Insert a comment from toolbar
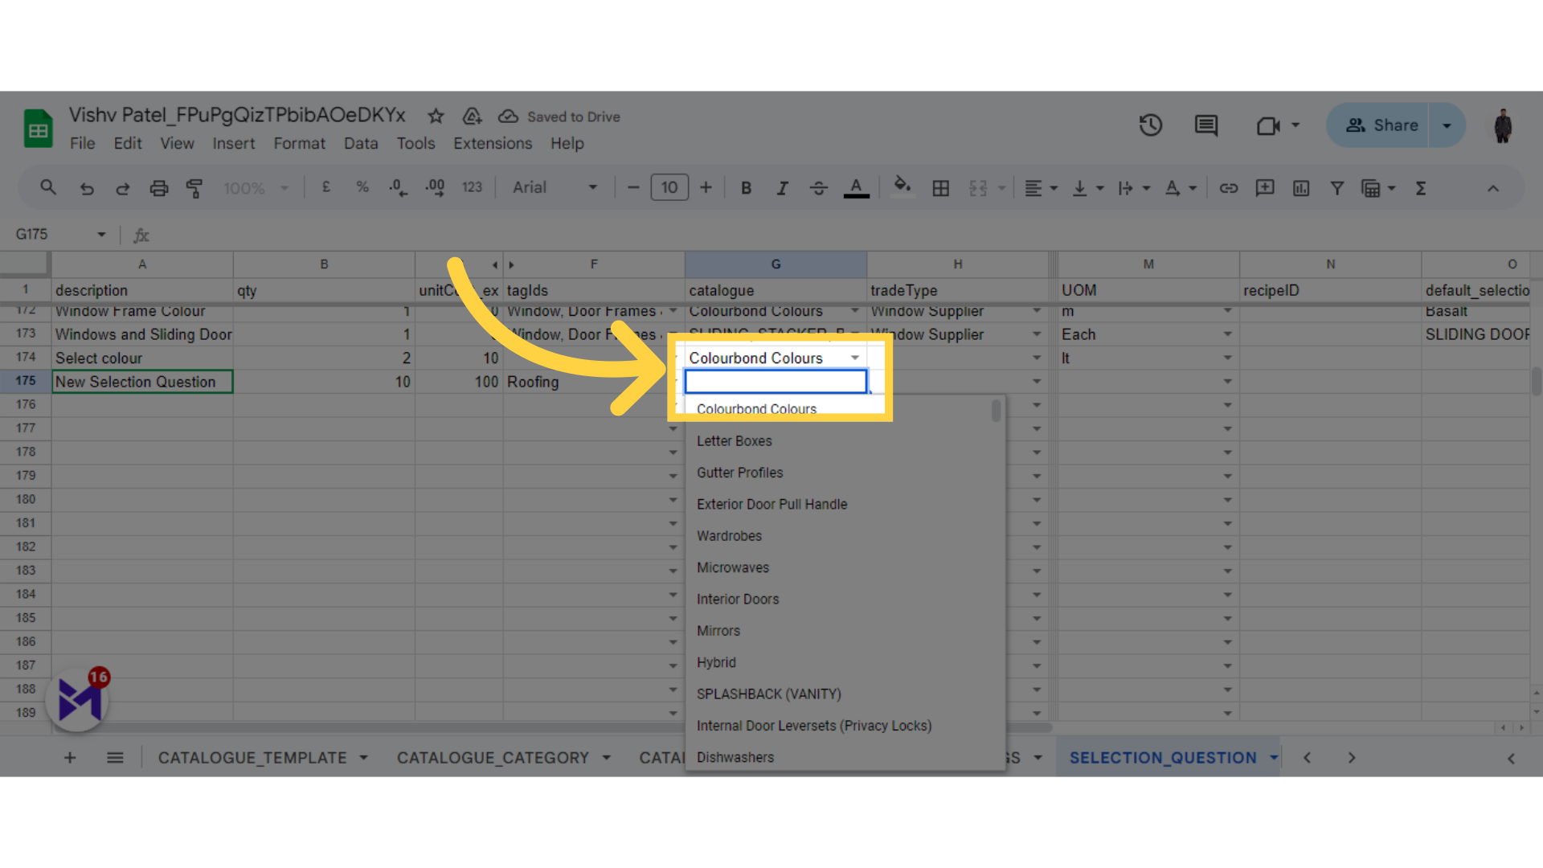 point(1265,188)
